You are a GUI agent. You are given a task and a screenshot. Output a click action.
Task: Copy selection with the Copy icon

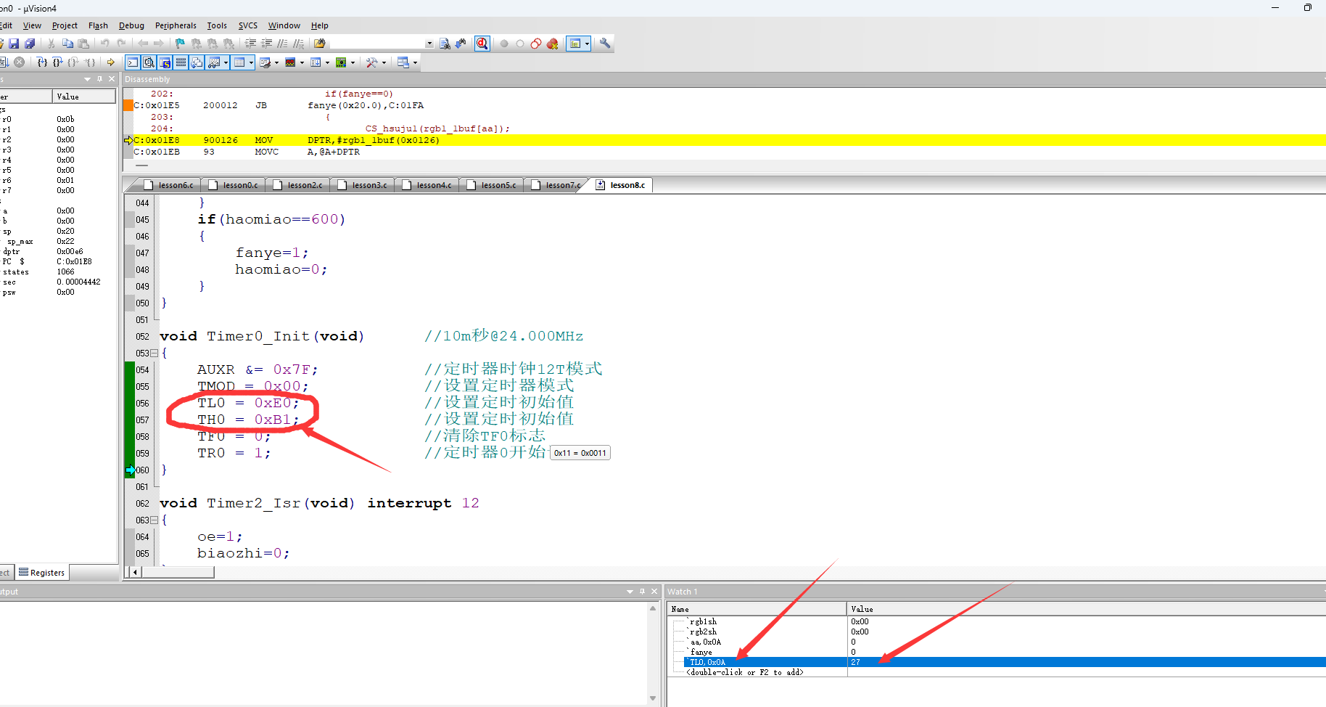[67, 44]
